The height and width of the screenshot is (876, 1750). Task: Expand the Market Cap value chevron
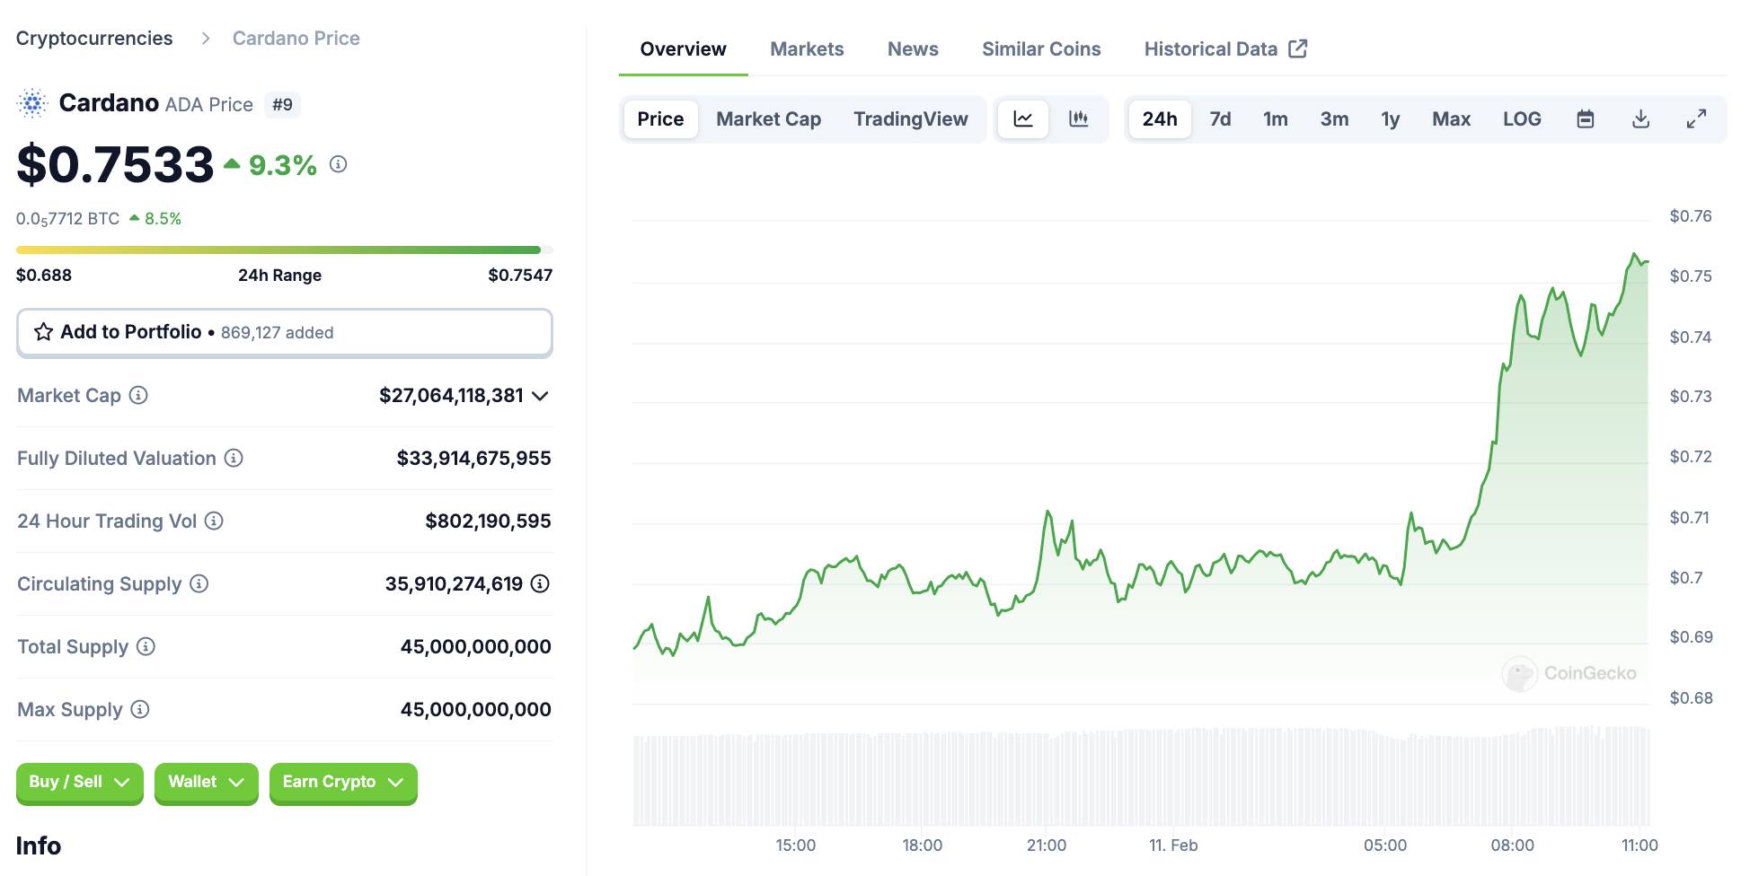pos(540,396)
